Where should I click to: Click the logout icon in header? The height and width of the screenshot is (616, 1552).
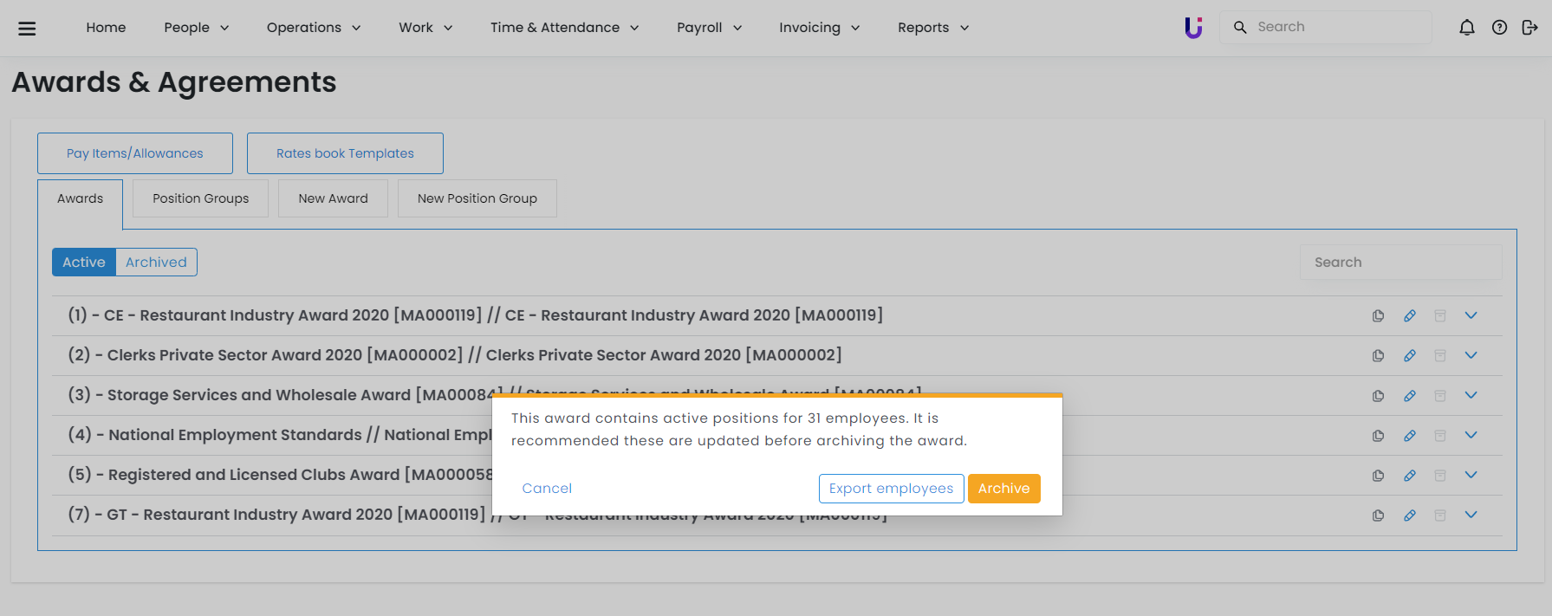point(1529,28)
